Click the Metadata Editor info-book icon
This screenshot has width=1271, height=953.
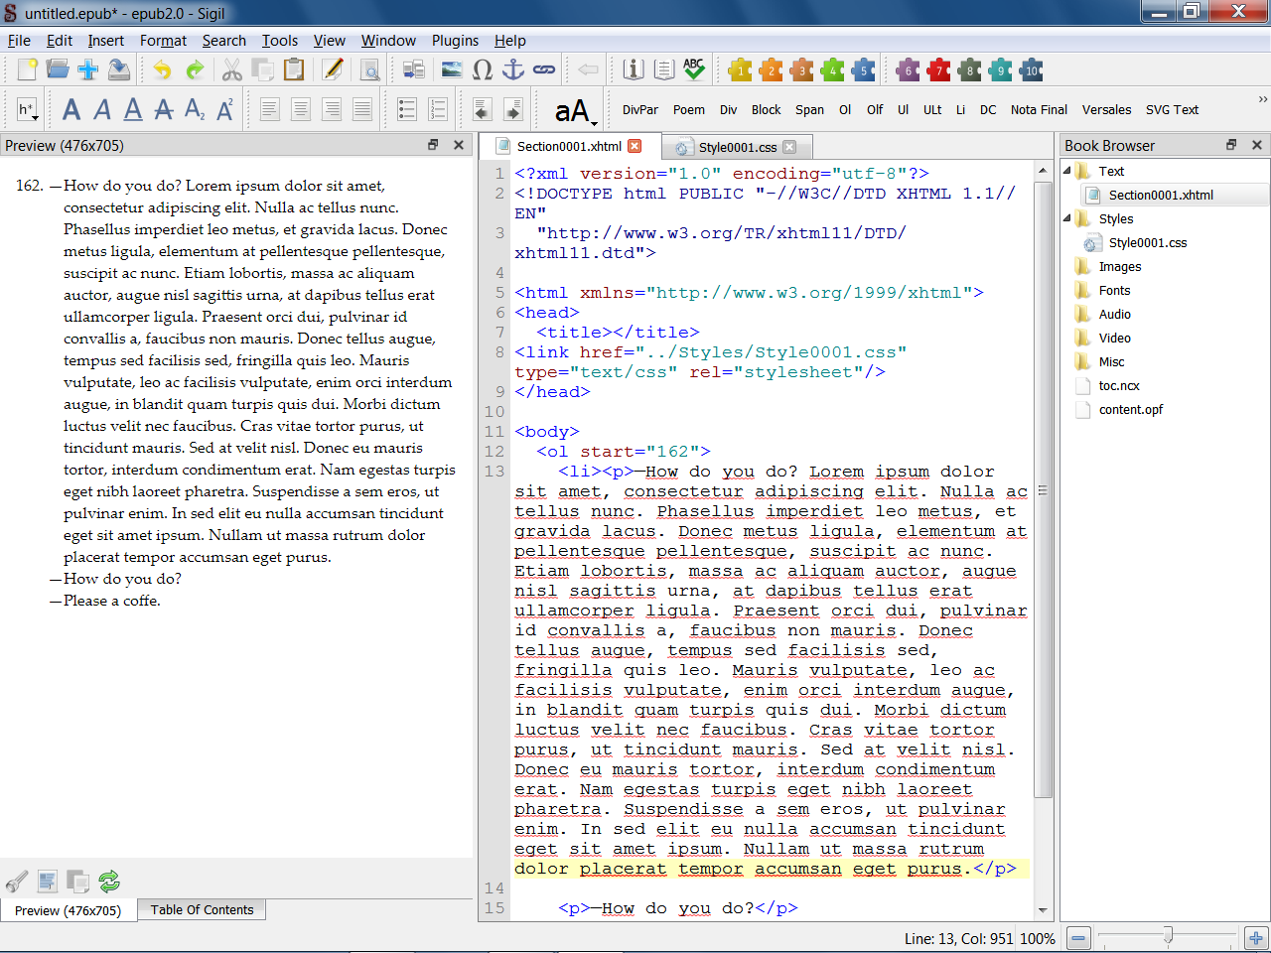(634, 69)
